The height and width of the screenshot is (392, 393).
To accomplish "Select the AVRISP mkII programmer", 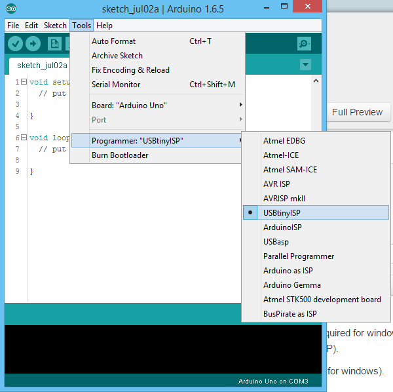I will (316, 199).
